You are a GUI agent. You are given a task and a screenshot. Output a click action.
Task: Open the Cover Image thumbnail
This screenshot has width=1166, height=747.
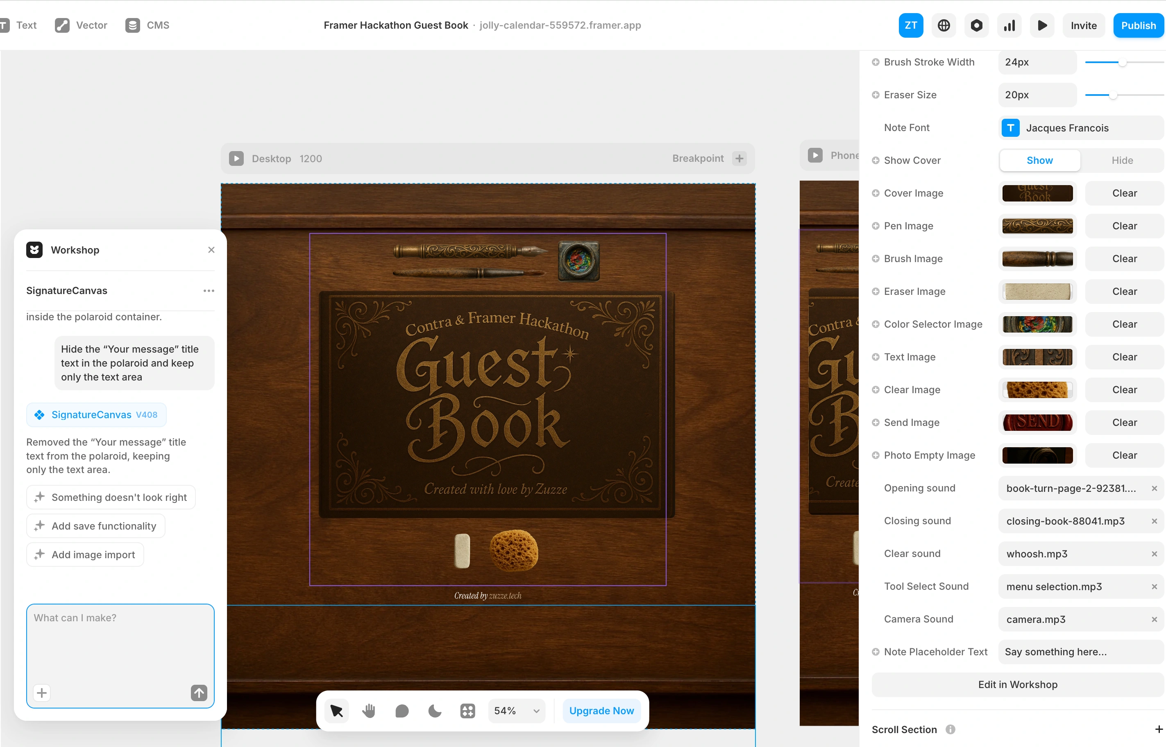(1037, 193)
